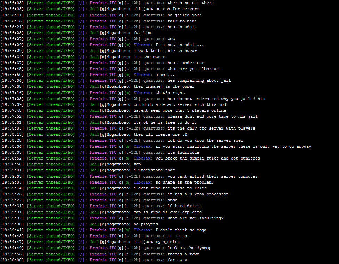The height and width of the screenshot is (264, 339).
Task: Click the Elborax name on the "a mod..." line
Action: (x=142, y=75)
